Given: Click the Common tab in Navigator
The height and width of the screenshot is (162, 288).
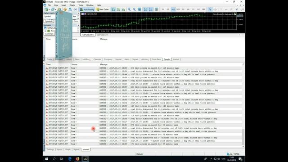Looking at the screenshot, I should [x=49, y=34].
